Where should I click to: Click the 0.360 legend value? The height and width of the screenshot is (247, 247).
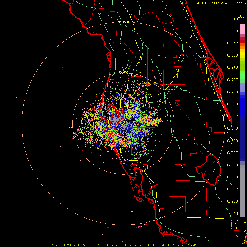232,177
